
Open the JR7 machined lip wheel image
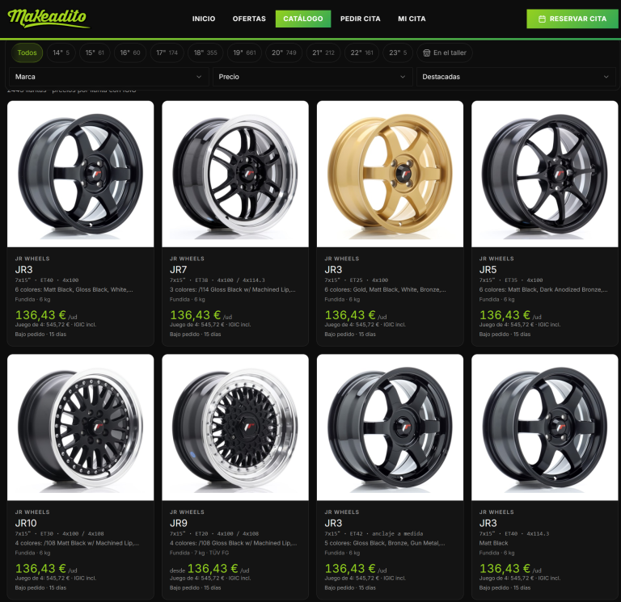pyautogui.click(x=235, y=174)
